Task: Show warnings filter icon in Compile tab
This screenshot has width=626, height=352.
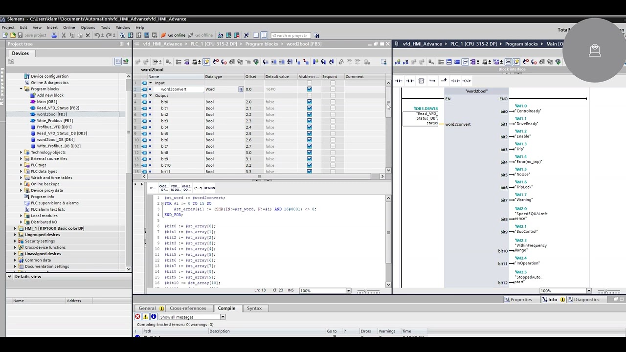Action: point(146,317)
